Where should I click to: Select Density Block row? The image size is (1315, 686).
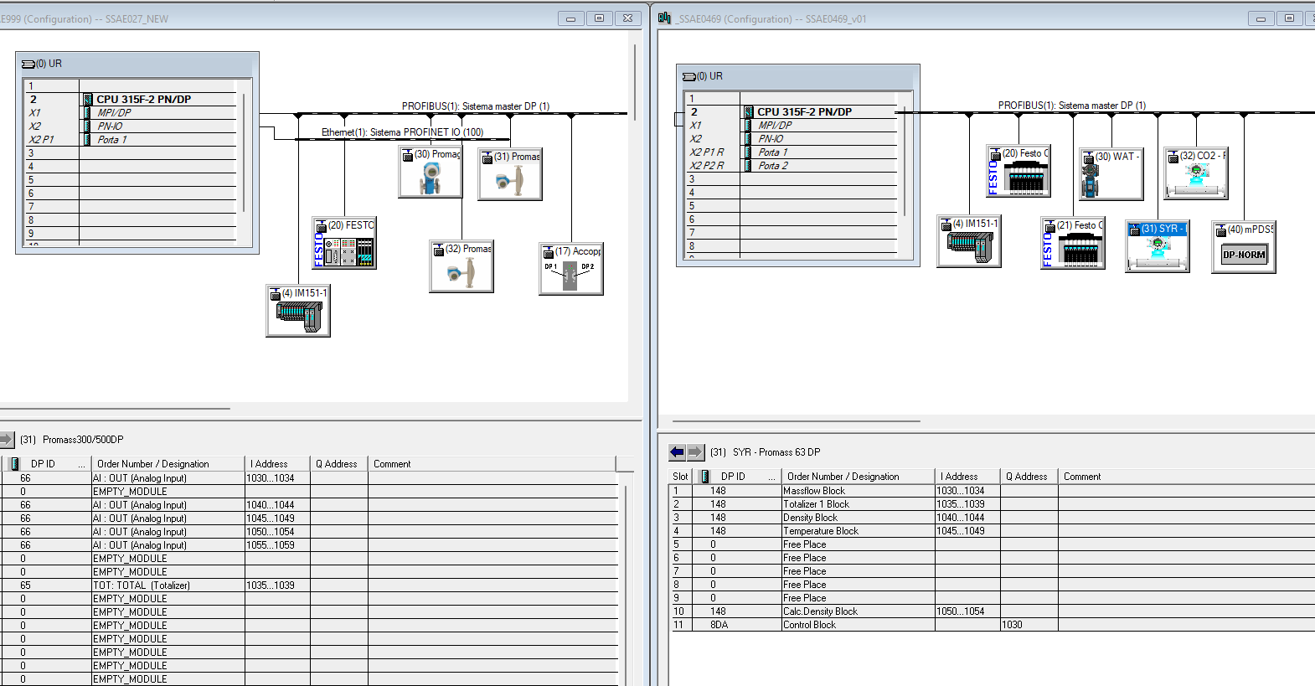[x=993, y=518]
